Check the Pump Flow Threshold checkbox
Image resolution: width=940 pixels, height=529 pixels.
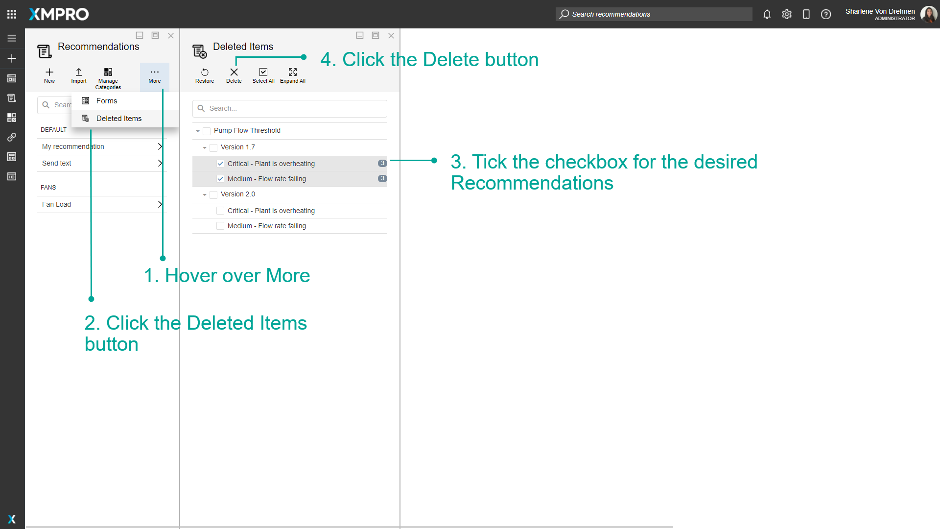[206, 130]
